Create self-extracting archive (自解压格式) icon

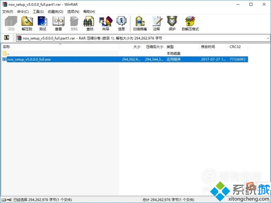[190, 23]
